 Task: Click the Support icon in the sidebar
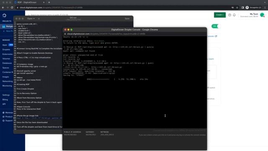click(x=3, y=121)
